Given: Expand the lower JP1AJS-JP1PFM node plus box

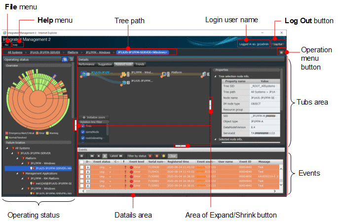Looking at the screenshot, I should 128,83.
